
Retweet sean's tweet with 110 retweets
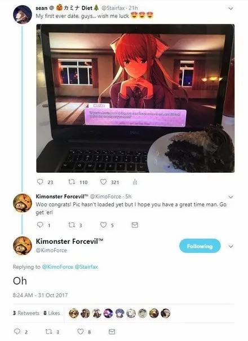72,182
